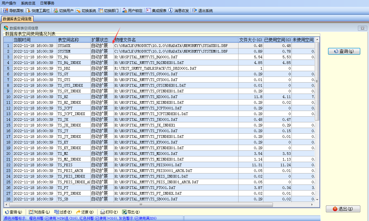The width and height of the screenshot is (369, 221).
Task: Sort by 扩展状态 column header
Action: click(x=102, y=40)
